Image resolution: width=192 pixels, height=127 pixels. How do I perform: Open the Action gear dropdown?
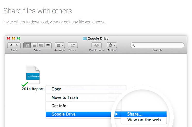(112, 45)
